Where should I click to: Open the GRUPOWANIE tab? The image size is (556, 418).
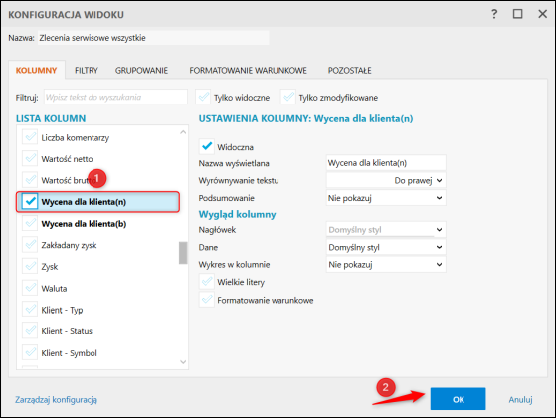(x=141, y=71)
